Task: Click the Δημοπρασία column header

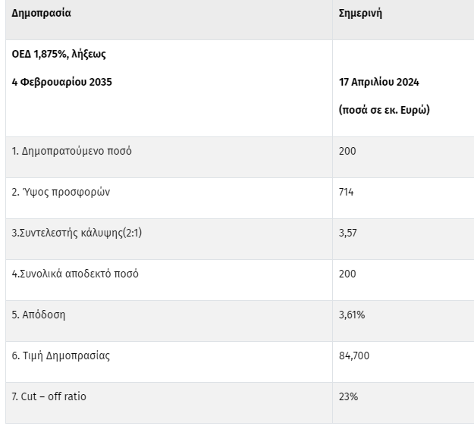Action: pyautogui.click(x=42, y=14)
